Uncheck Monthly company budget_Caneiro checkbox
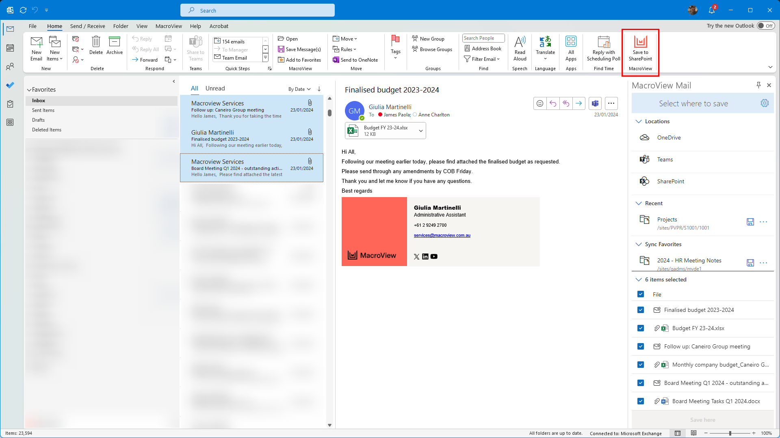Screen dimensions: 780x438 pos(641,365)
